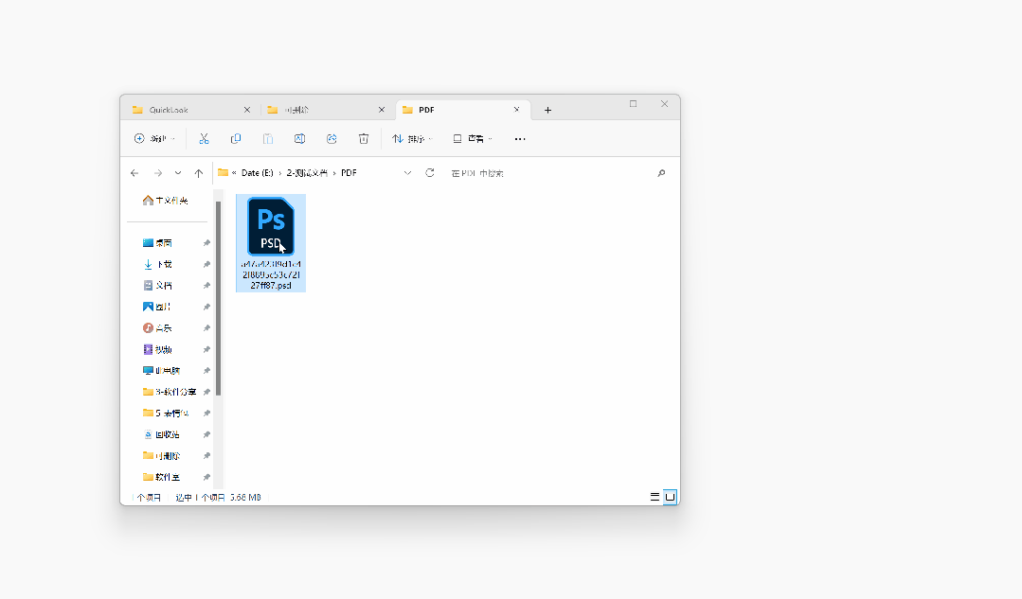Click the Delete trash can icon
The height and width of the screenshot is (599, 1022).
(364, 139)
